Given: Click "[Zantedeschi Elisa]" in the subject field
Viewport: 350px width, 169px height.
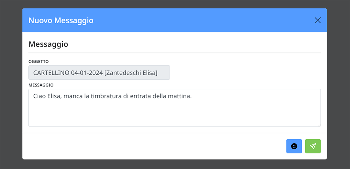Looking at the screenshot, I should 131,73.
